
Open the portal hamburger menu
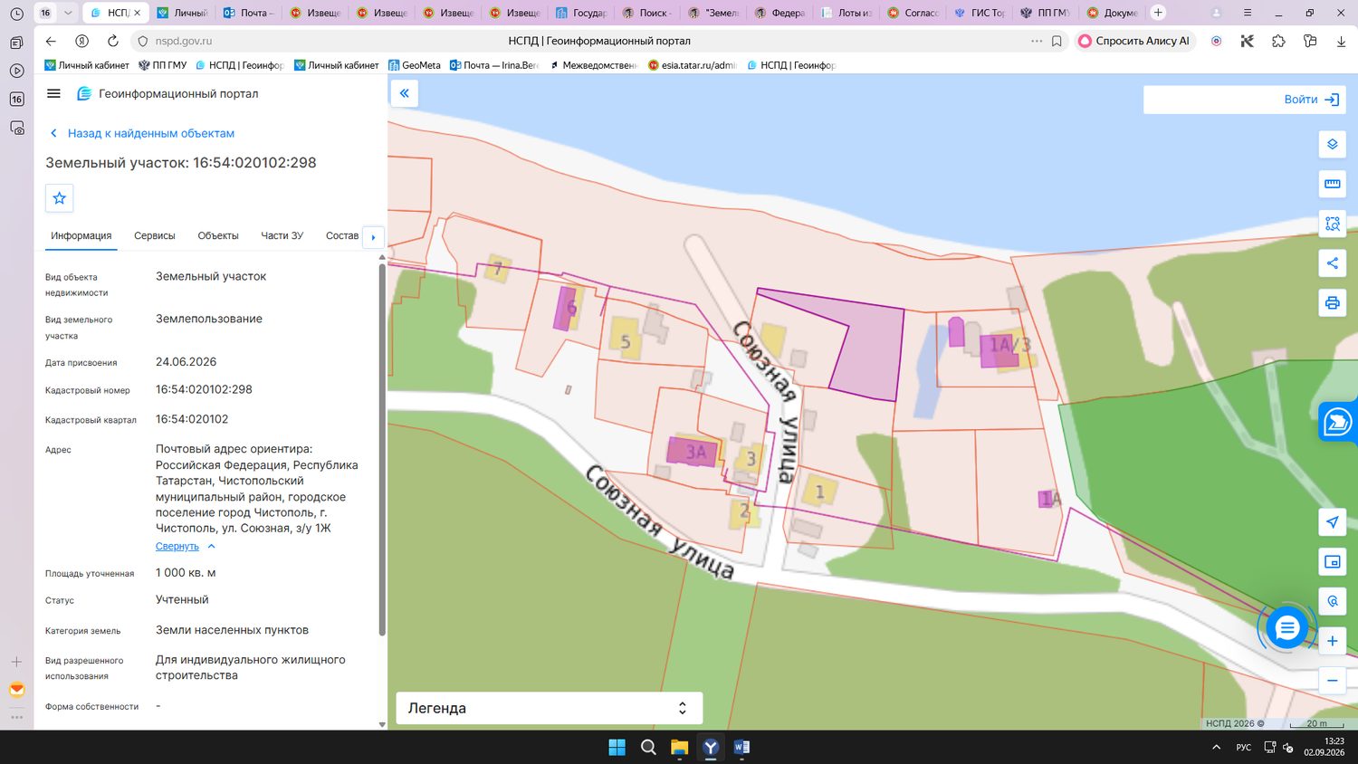pos(53,93)
